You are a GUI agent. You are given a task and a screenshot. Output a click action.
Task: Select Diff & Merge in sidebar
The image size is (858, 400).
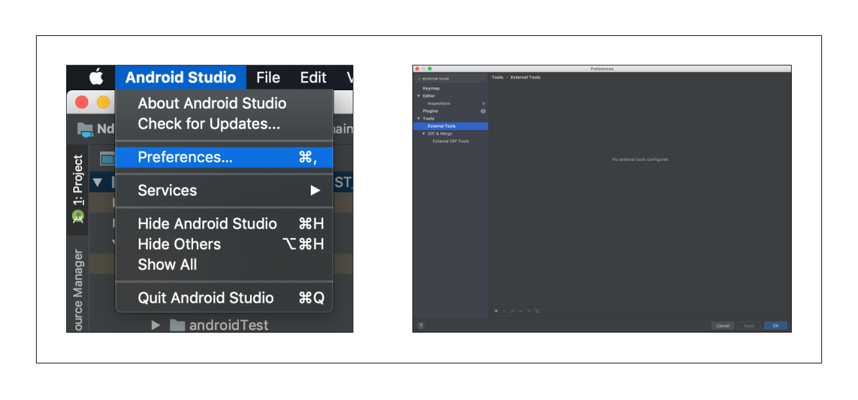[440, 133]
